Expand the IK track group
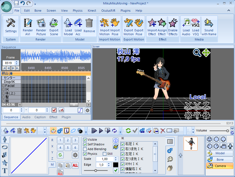The height and width of the screenshot is (177, 235). [x=3, y=90]
